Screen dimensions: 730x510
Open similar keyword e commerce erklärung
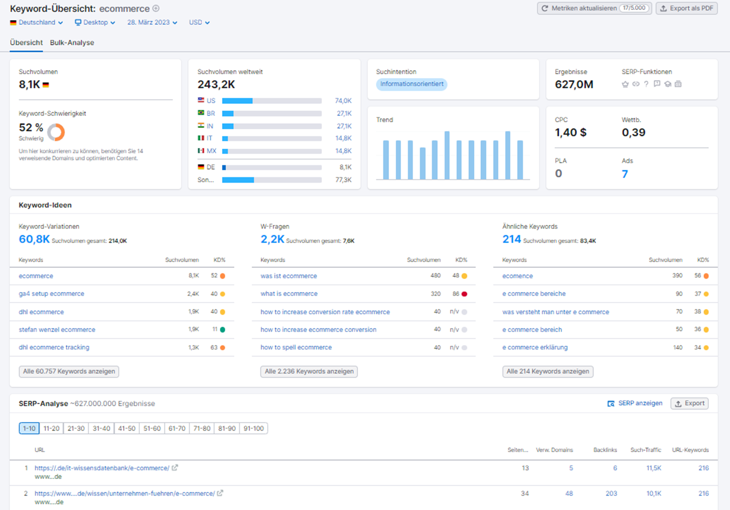[x=535, y=348]
